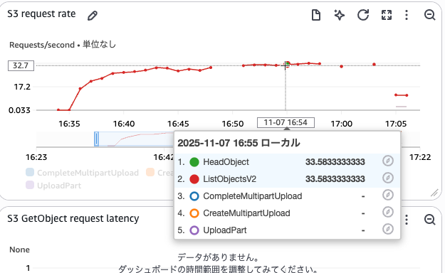
Task: Click the 16:40 x-axis tick label
Action: (124, 124)
